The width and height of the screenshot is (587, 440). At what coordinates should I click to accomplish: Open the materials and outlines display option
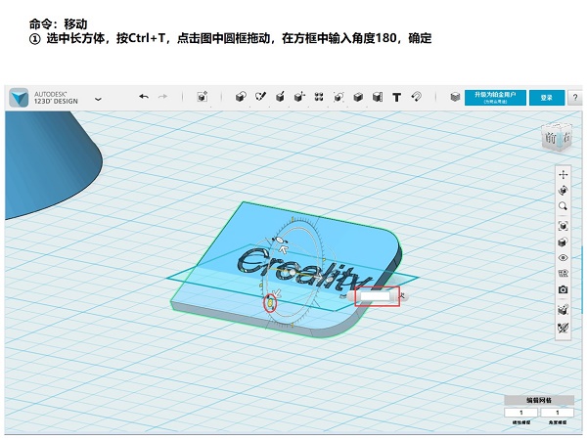click(x=564, y=242)
